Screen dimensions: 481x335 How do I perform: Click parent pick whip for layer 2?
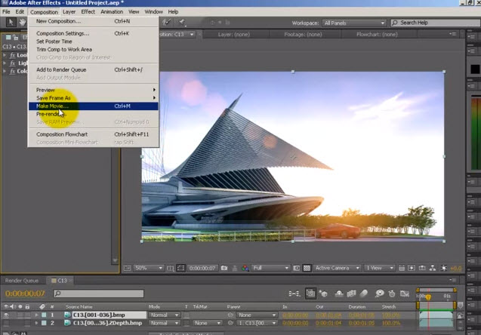pos(230,323)
